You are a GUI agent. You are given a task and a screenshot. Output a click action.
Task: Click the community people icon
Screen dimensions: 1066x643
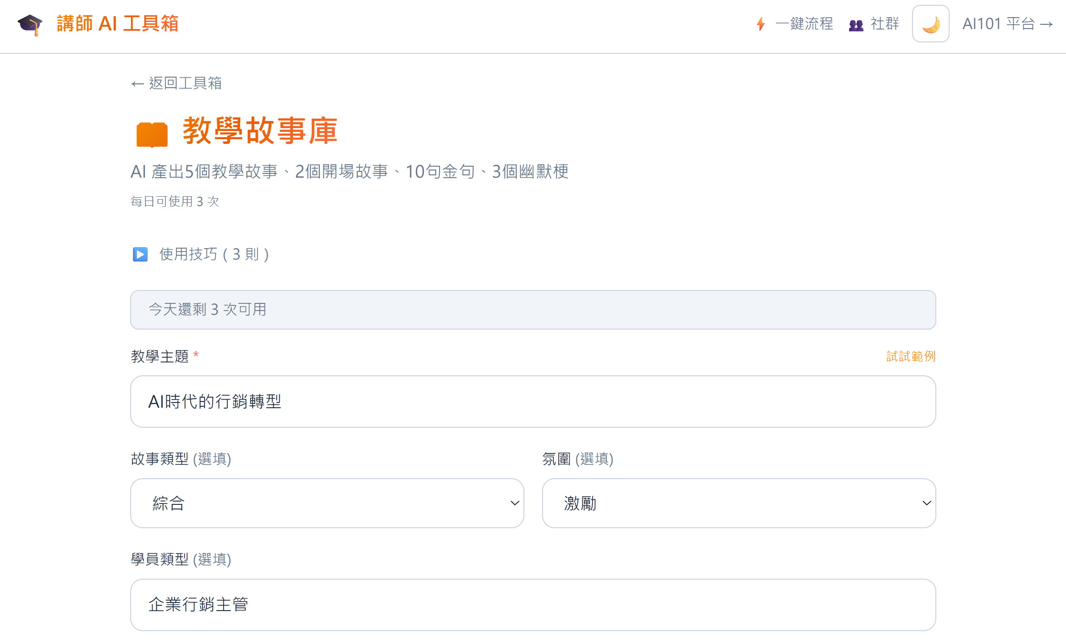tap(856, 25)
